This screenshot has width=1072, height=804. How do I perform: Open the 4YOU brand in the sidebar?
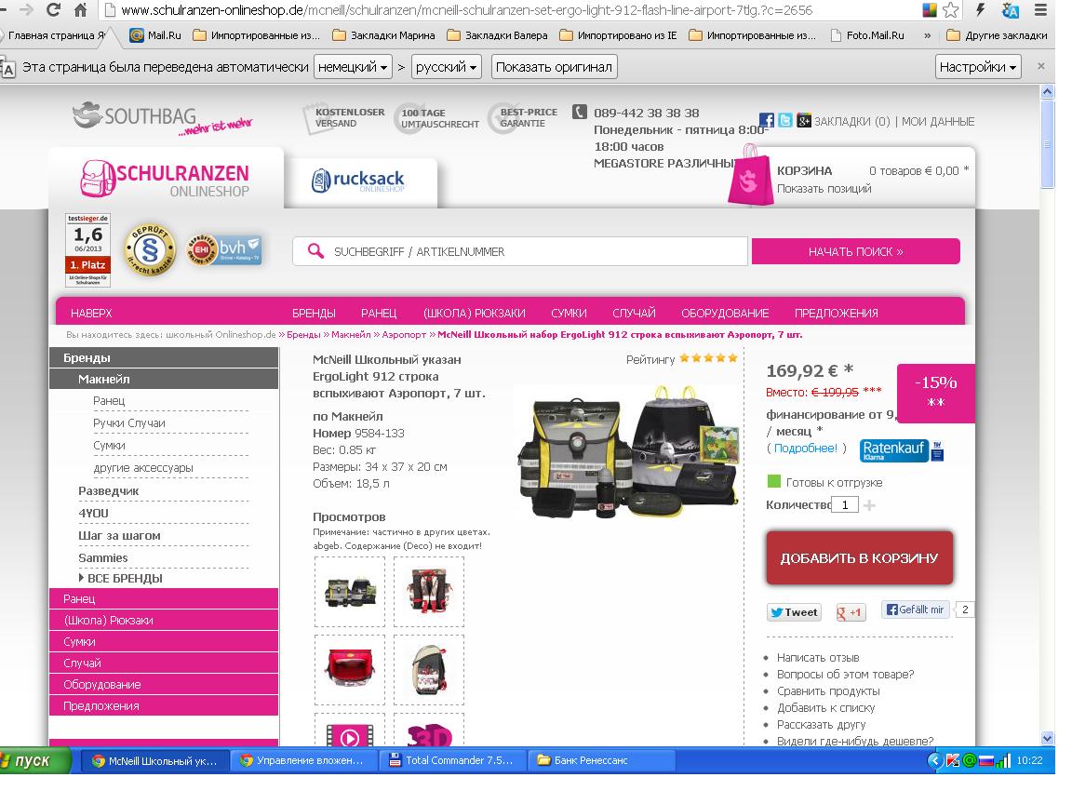tap(93, 513)
